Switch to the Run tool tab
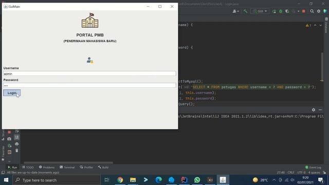This screenshot has height=185, width=329. pyautogui.click(x=12, y=168)
